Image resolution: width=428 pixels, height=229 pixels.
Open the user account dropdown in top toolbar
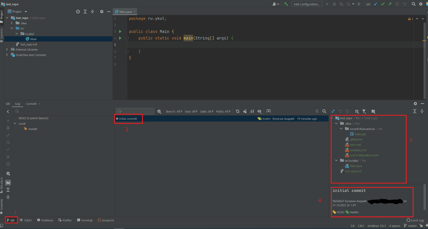[276, 4]
